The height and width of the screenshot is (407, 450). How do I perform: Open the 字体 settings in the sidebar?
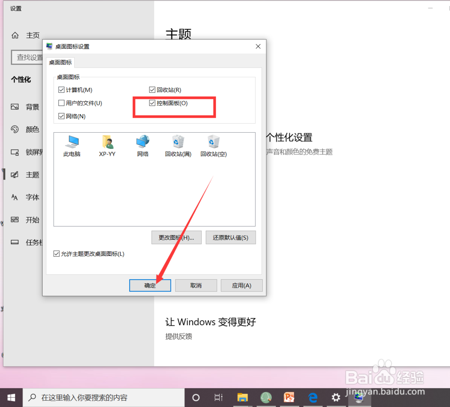32,197
